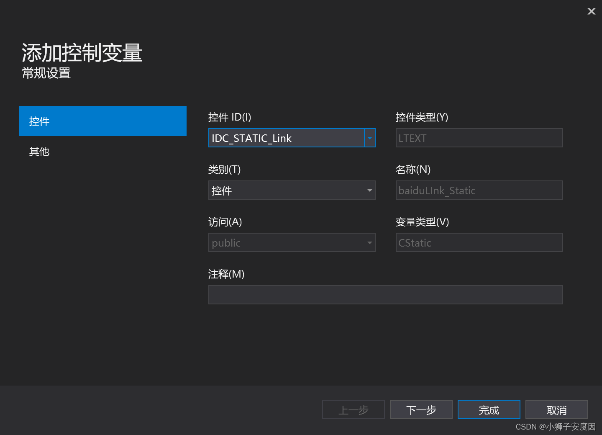Switch to the 其他 tab in sidebar
602x435 pixels.
(x=39, y=152)
